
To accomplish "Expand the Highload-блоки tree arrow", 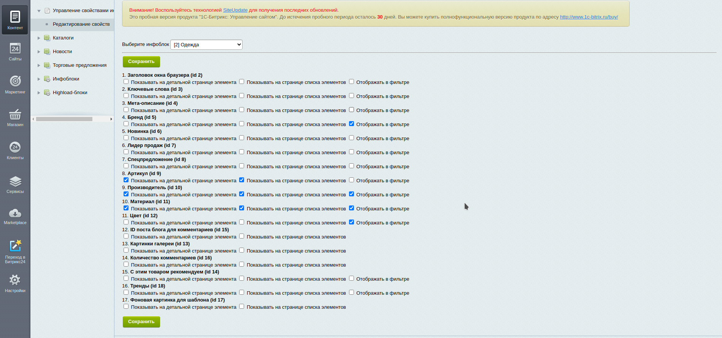I will 39,93.
